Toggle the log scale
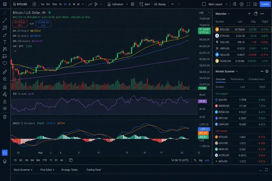The height and width of the screenshot is (181, 272). (201, 160)
